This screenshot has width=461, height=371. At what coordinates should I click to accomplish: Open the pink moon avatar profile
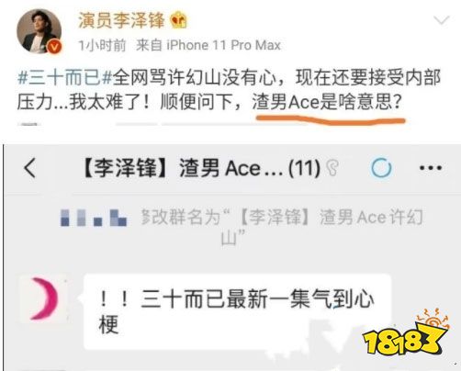(44, 298)
